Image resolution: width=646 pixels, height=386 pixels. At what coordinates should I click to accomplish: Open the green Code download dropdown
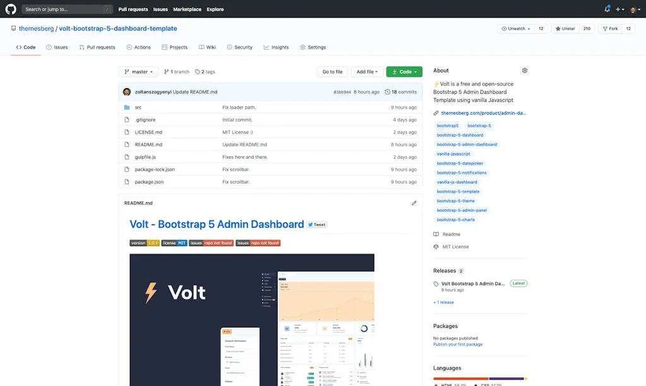(x=404, y=72)
